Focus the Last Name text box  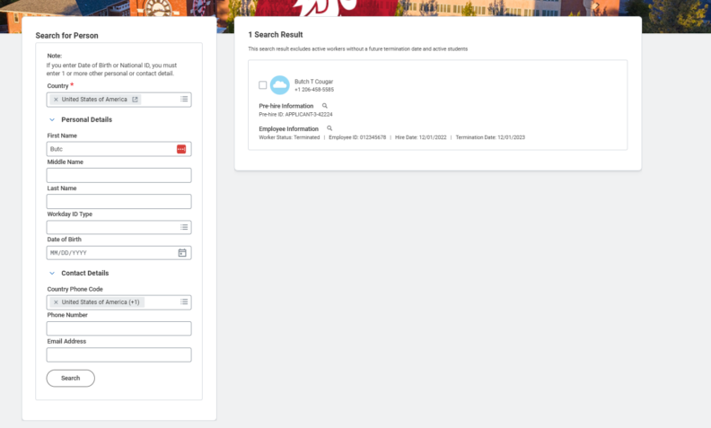tap(118, 201)
